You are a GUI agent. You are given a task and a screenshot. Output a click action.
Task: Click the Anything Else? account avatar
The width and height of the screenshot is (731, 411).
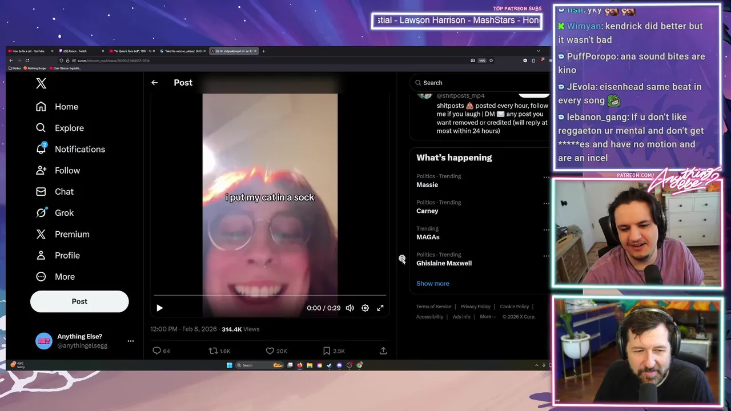[x=44, y=341]
